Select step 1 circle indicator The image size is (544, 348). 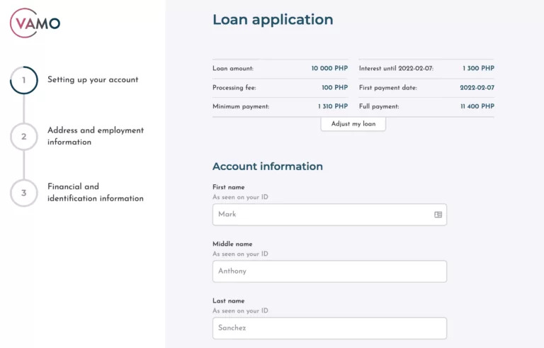(24, 80)
